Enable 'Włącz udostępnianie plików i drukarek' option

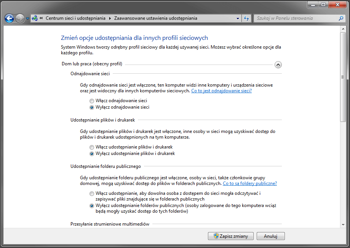point(91,147)
